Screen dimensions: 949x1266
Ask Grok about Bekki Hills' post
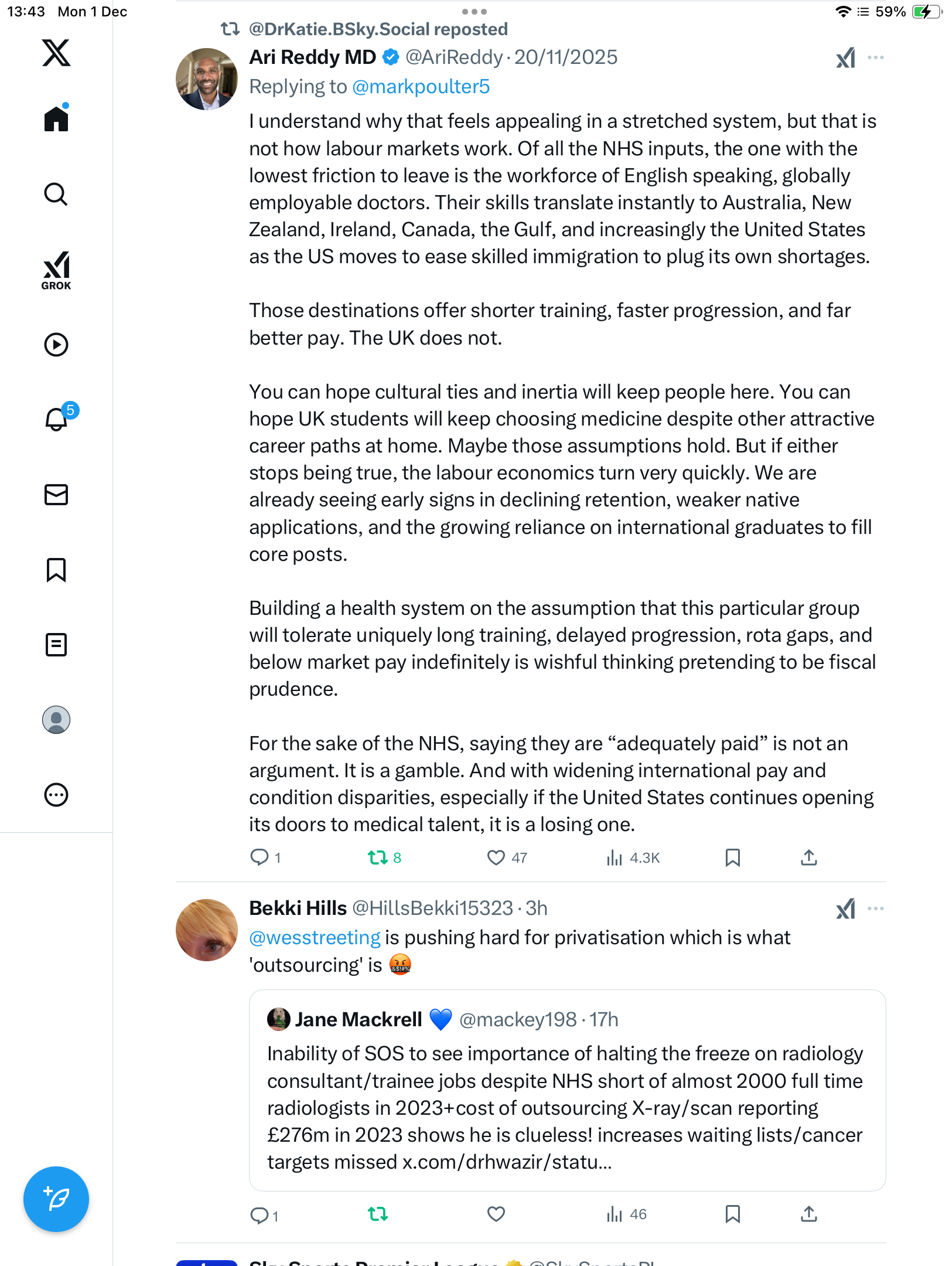[845, 909]
